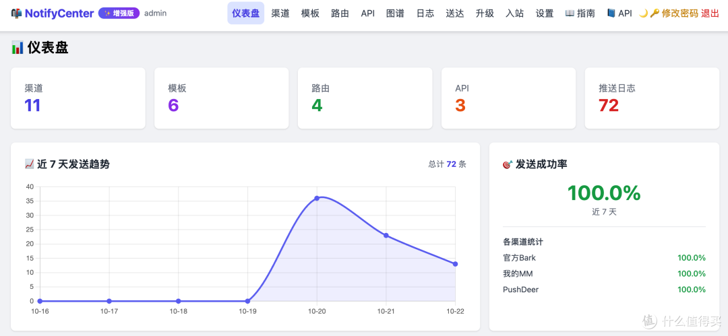
Task: Open the 图谱 page
Action: [x=395, y=13]
